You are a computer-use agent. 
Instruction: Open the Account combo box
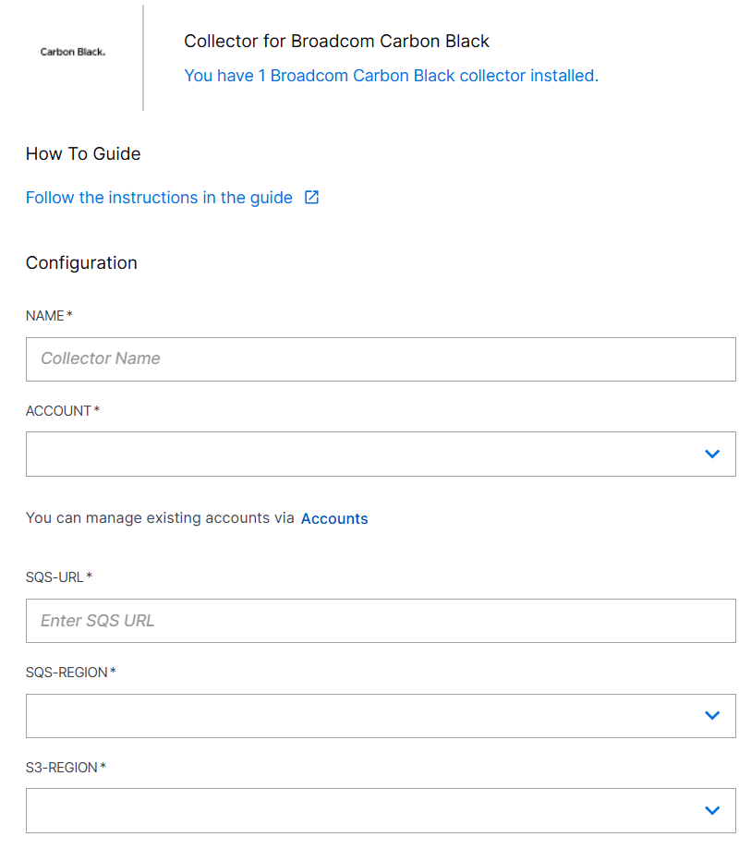pos(369,454)
